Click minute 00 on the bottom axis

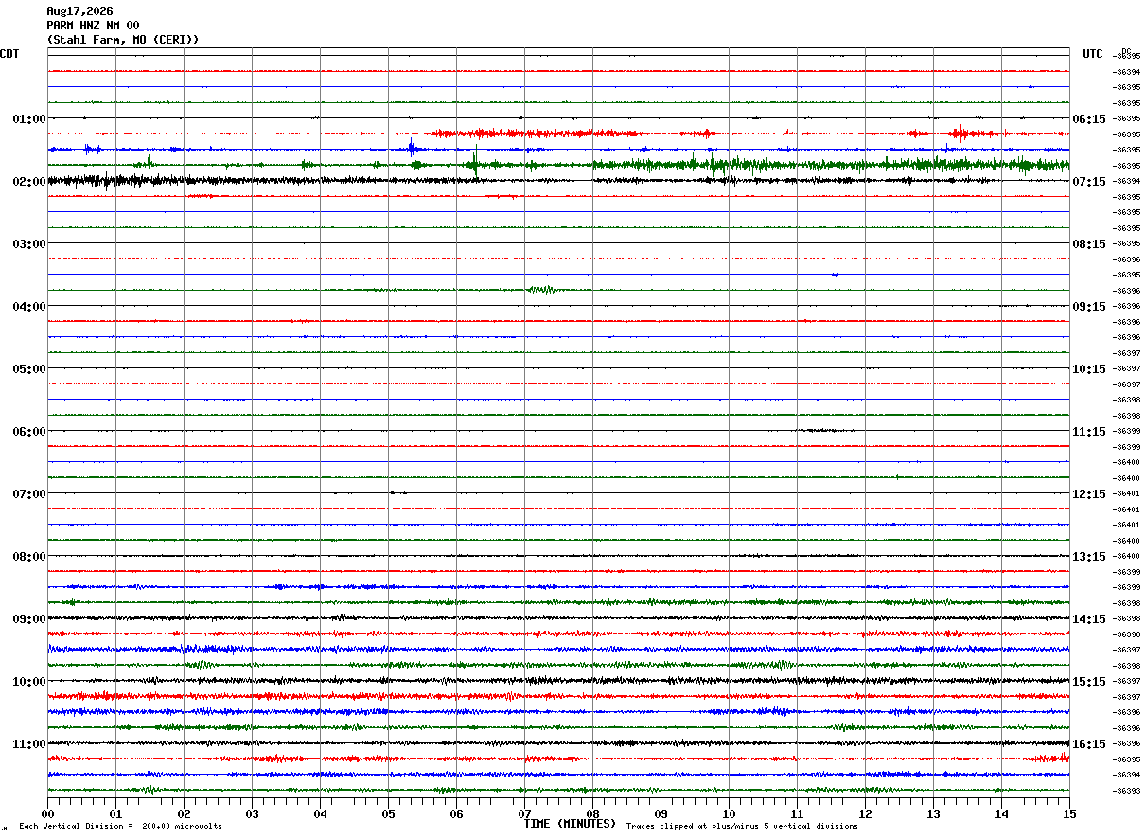coord(47,813)
